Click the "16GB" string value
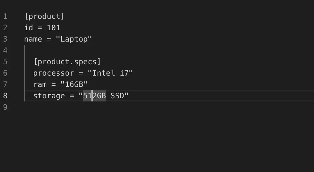Image resolution: width=314 pixels, height=172 pixels. [x=74, y=84]
